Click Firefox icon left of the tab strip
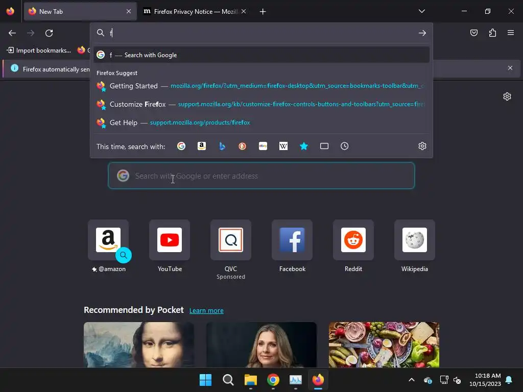The width and height of the screenshot is (523, 392). coord(10,11)
